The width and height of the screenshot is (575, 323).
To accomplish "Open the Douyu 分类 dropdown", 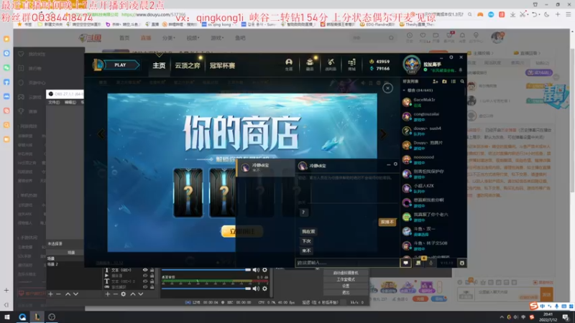I will [168, 38].
